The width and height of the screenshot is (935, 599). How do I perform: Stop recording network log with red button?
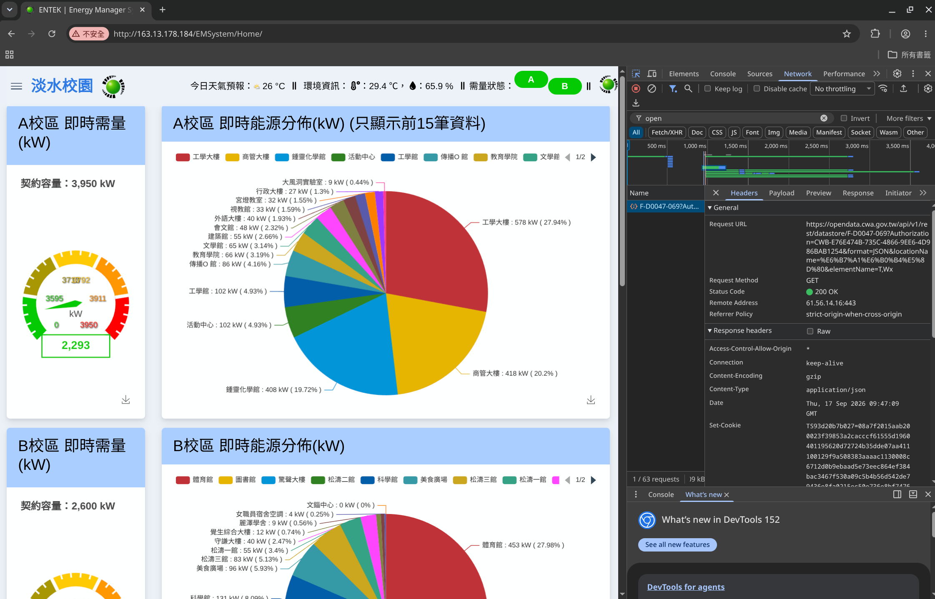(636, 88)
